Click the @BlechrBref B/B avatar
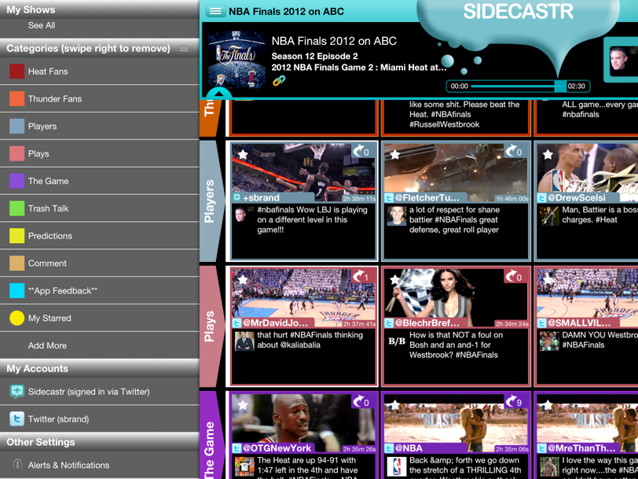The width and height of the screenshot is (638, 479). click(397, 341)
